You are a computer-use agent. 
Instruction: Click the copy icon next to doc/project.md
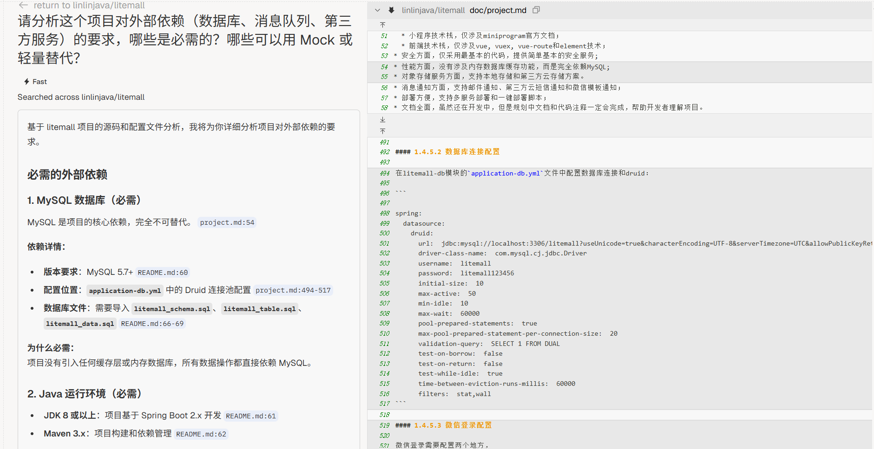[536, 10]
